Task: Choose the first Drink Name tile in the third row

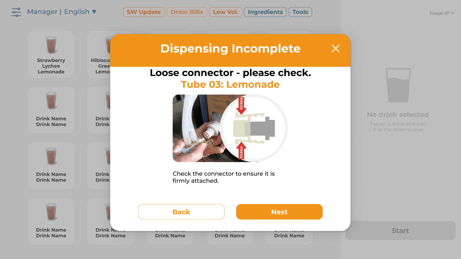Action: [x=51, y=166]
